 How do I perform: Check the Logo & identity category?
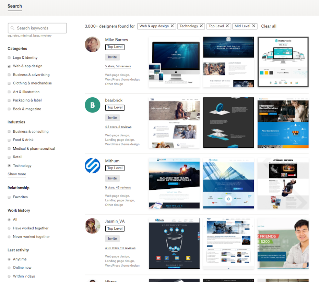pyautogui.click(x=9, y=58)
